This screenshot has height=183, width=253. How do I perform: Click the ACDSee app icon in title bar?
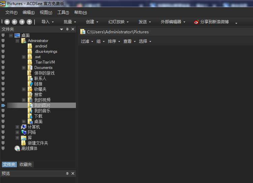pyautogui.click(x=3, y=4)
